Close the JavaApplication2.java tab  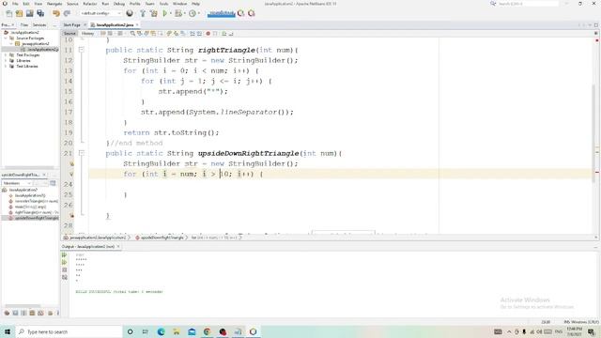click(137, 25)
